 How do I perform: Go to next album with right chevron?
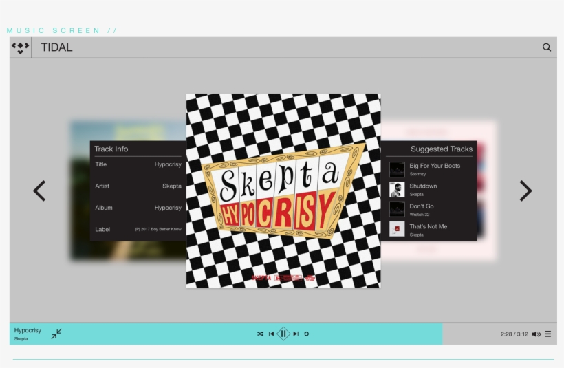pos(525,191)
